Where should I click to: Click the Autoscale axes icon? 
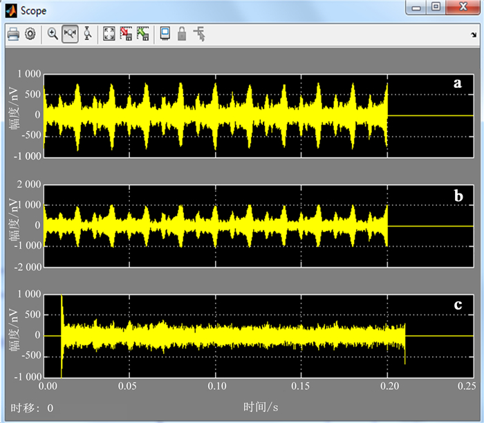109,33
